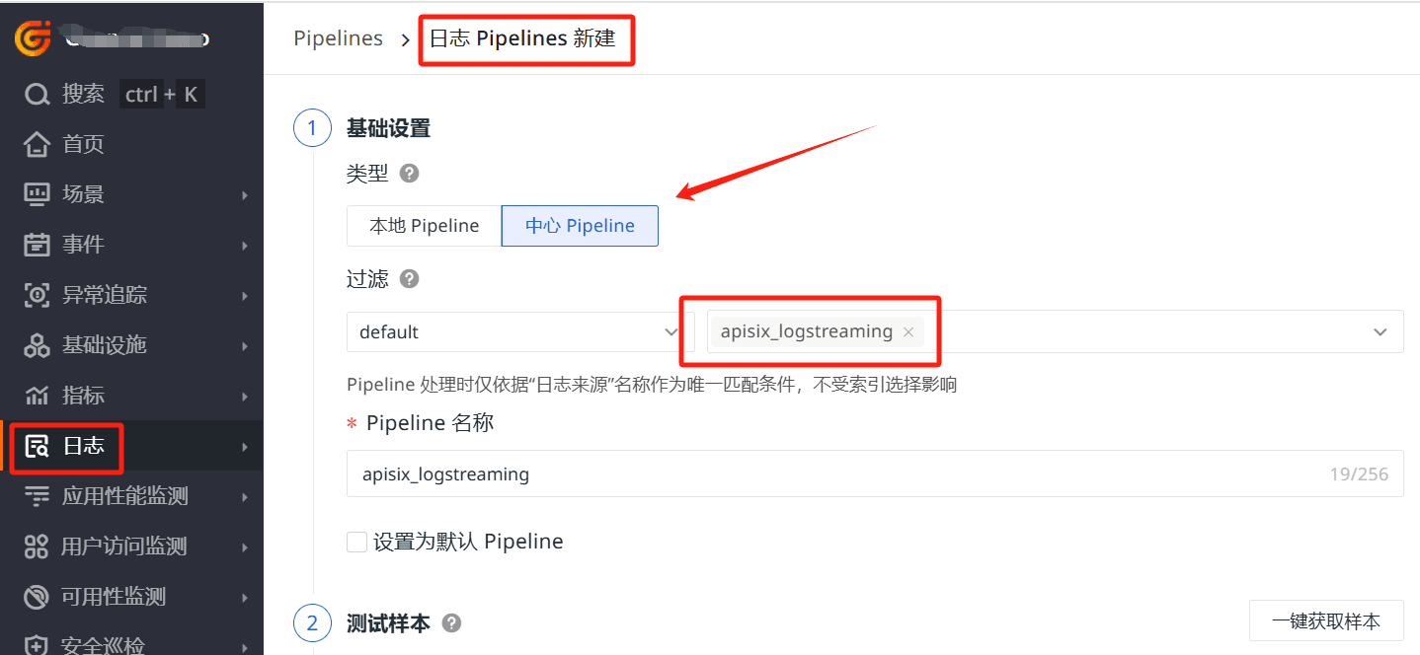This screenshot has width=1420, height=655.
Task: Expand the log source filter dropdown arrow
Action: pyautogui.click(x=1381, y=332)
